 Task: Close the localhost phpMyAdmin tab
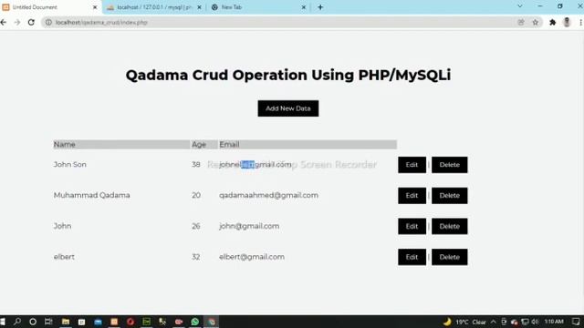pyautogui.click(x=199, y=7)
